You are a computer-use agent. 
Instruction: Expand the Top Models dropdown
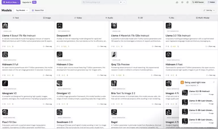22,10
